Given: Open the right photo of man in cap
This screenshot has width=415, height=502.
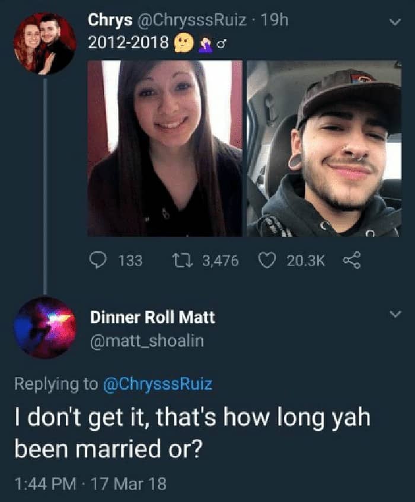Looking at the screenshot, I should (x=324, y=148).
